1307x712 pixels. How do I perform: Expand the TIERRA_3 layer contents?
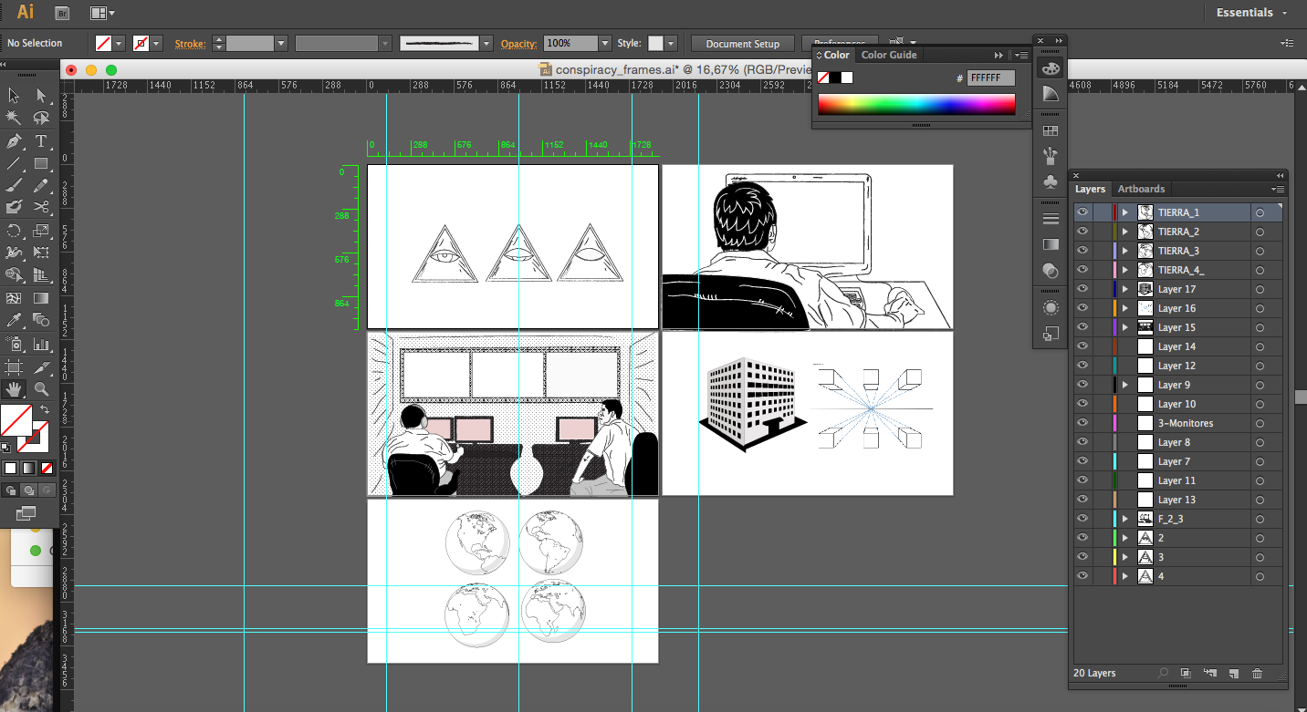point(1125,251)
